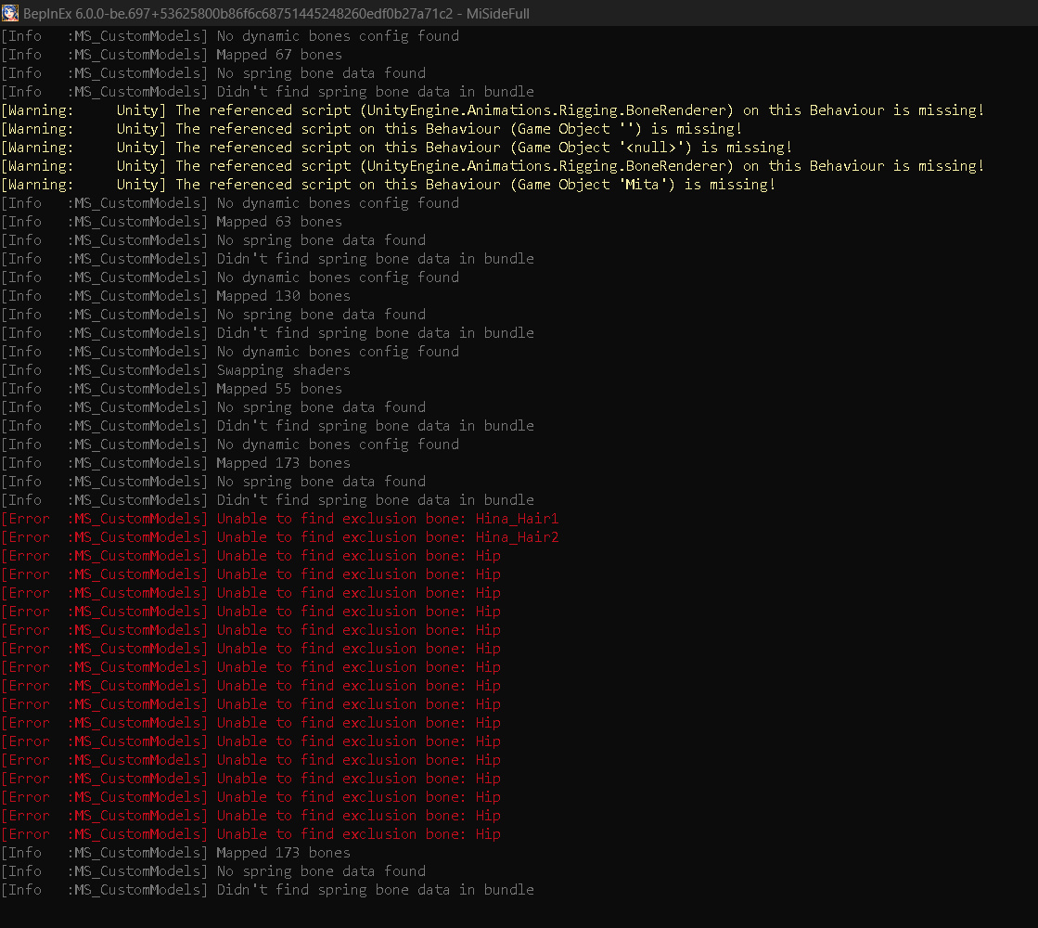This screenshot has width=1038, height=928.
Task: Select the 'Mapped 63 bones' info entry
Action: [278, 222]
